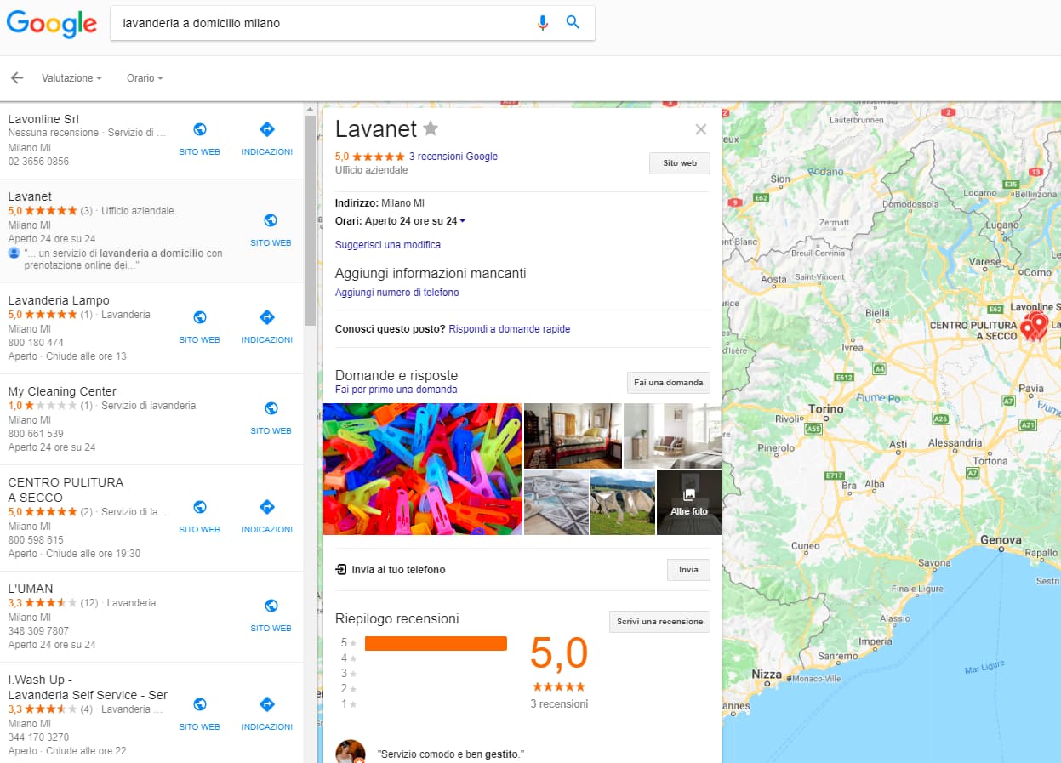Click the 5-star orange rating bar

(436, 643)
